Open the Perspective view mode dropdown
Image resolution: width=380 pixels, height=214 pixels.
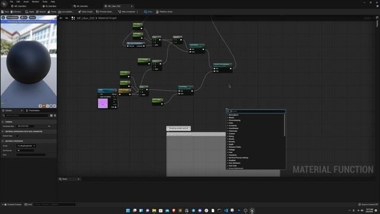click(x=12, y=17)
